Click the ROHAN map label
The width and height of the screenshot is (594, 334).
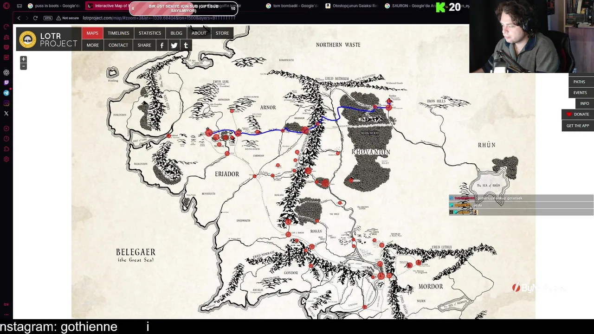(x=316, y=231)
